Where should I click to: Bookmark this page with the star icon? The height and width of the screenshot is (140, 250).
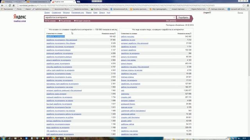pyautogui.click(x=244, y=5)
